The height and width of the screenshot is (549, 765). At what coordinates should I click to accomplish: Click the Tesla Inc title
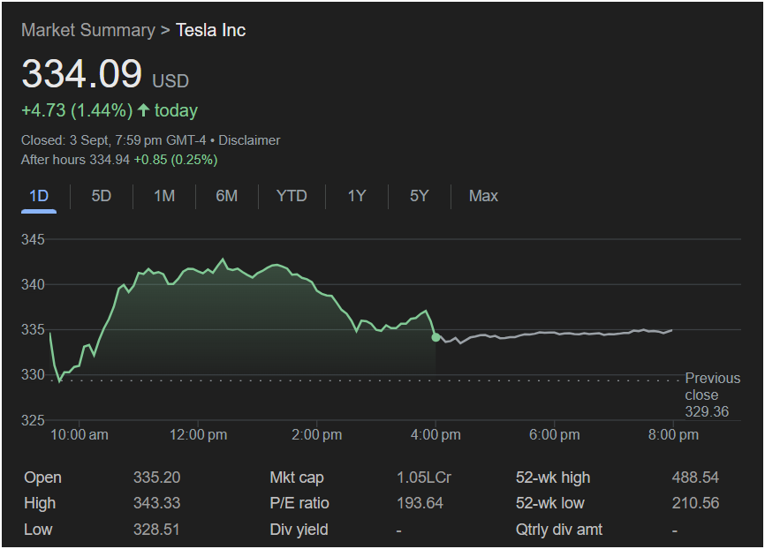click(211, 30)
